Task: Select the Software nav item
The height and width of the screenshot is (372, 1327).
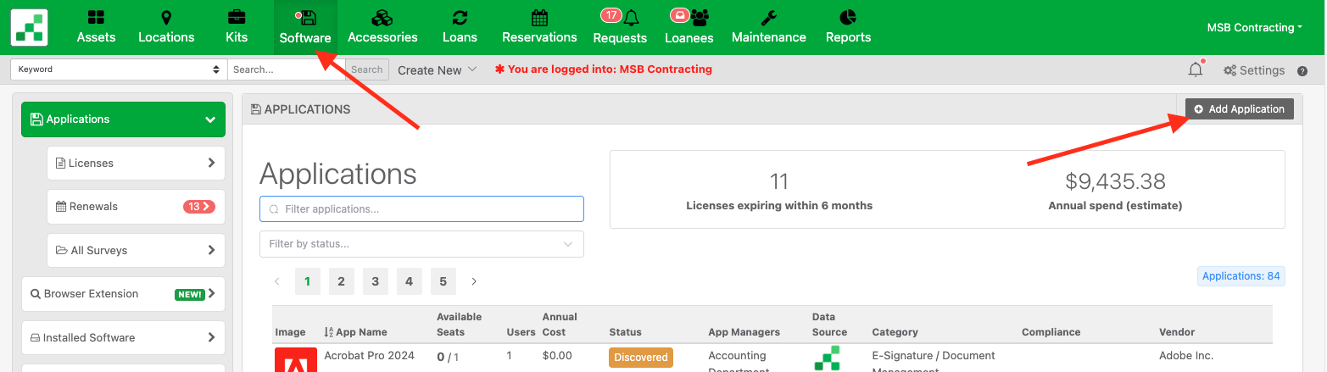Action: [305, 27]
